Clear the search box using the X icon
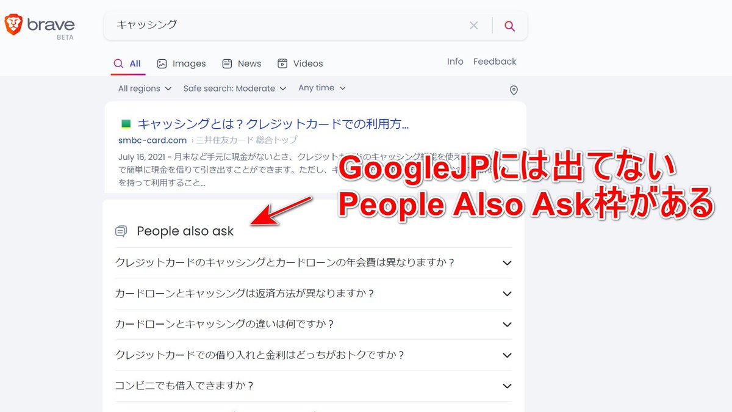Viewport: 732px width, 412px height. [474, 25]
